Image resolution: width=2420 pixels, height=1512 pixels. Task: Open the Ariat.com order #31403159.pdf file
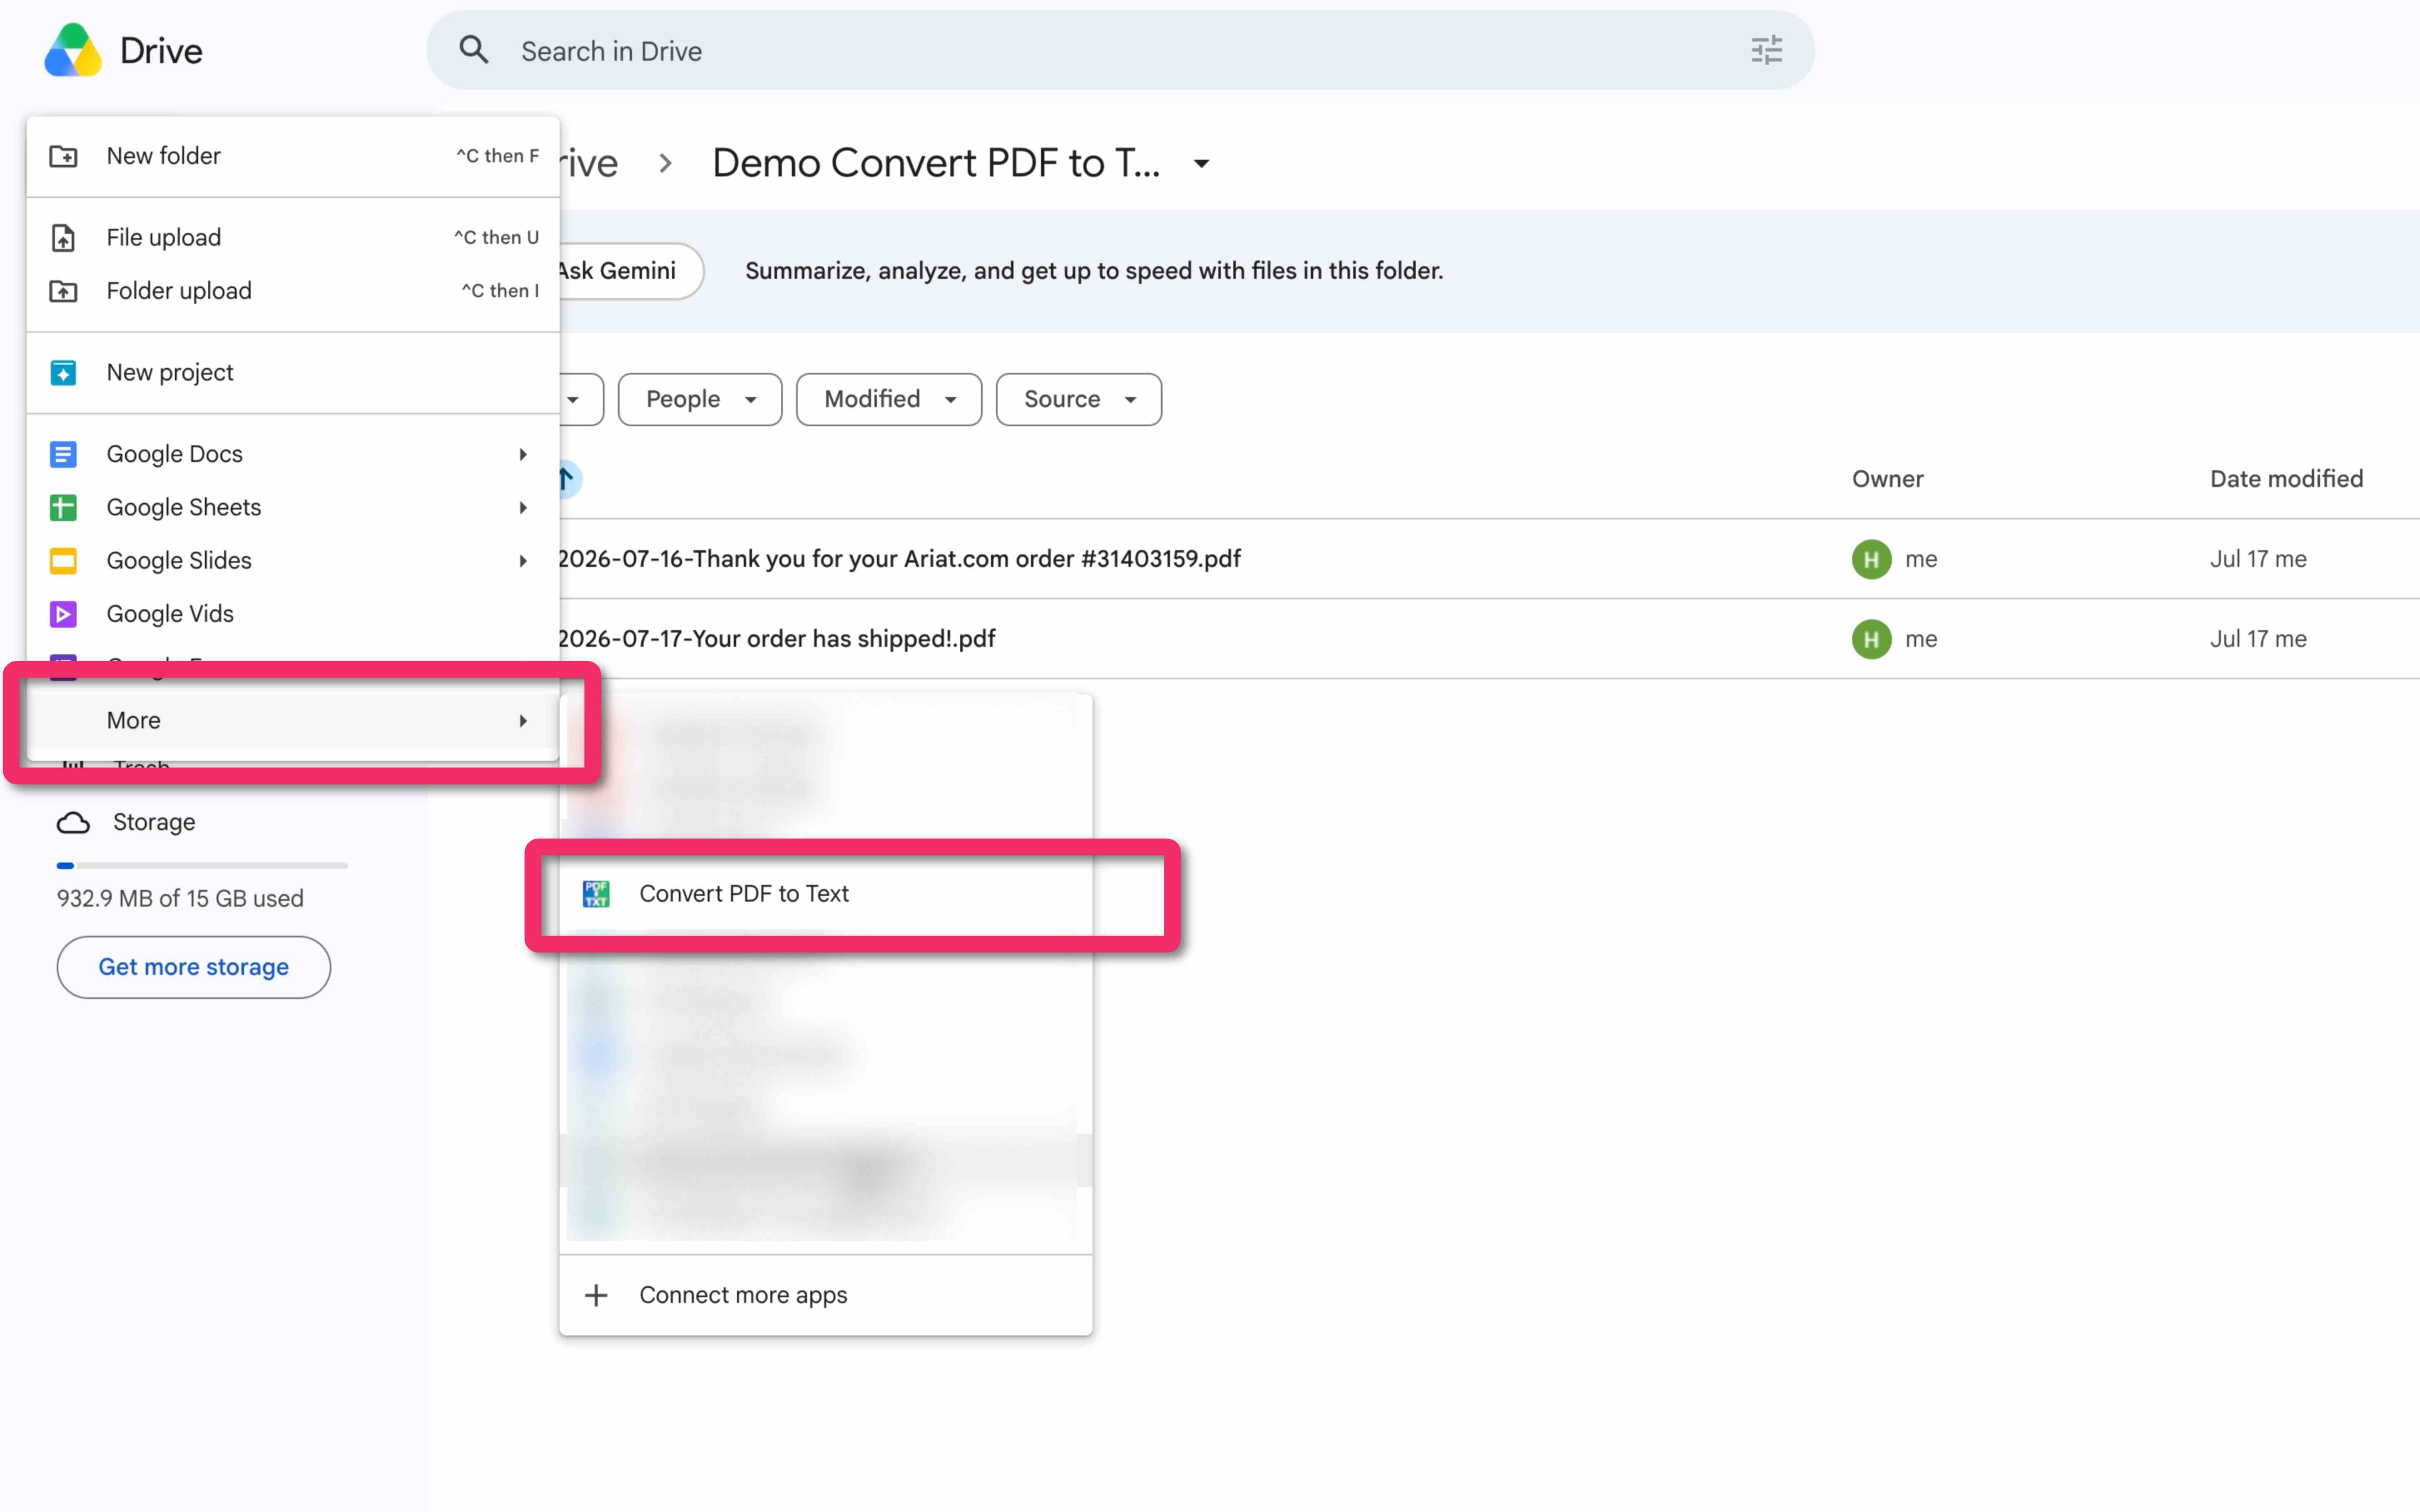899,559
